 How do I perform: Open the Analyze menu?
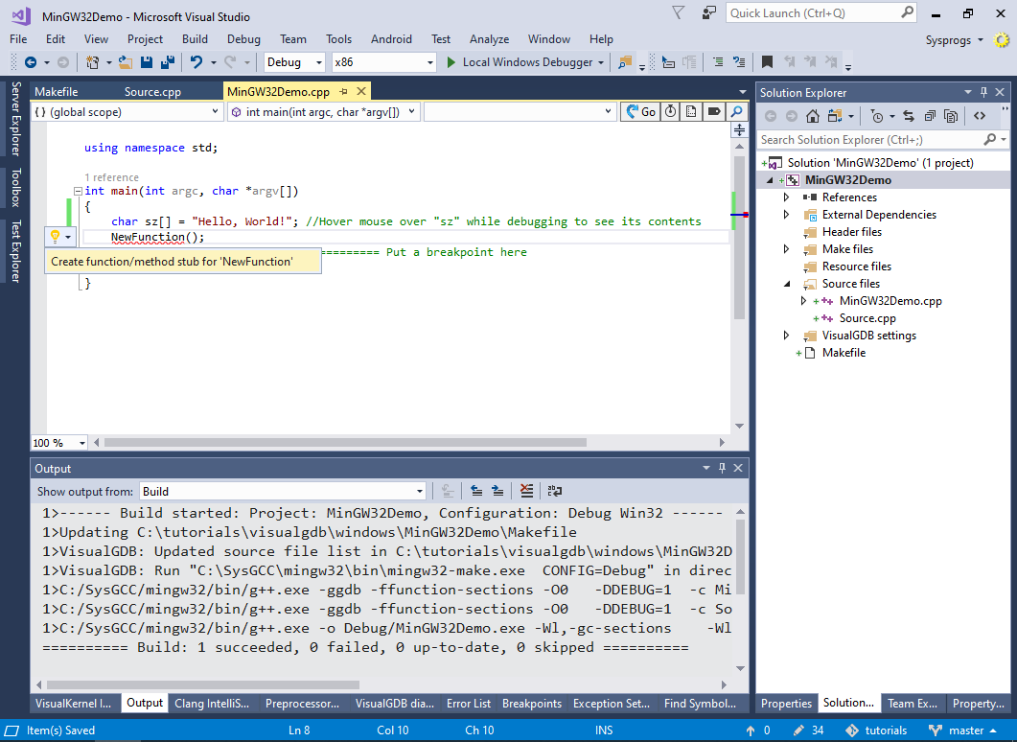[x=489, y=39]
